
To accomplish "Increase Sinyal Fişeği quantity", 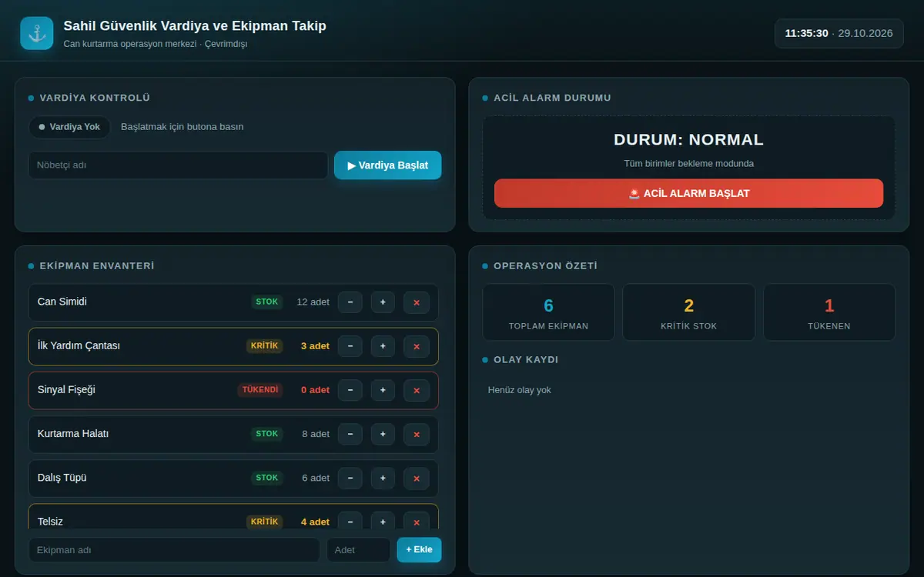I will click(x=383, y=390).
